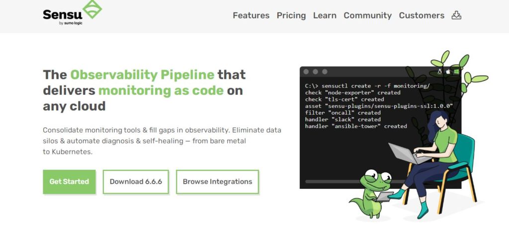Select the Windows icon in terminal header
509x228 pixels.
(456, 72)
